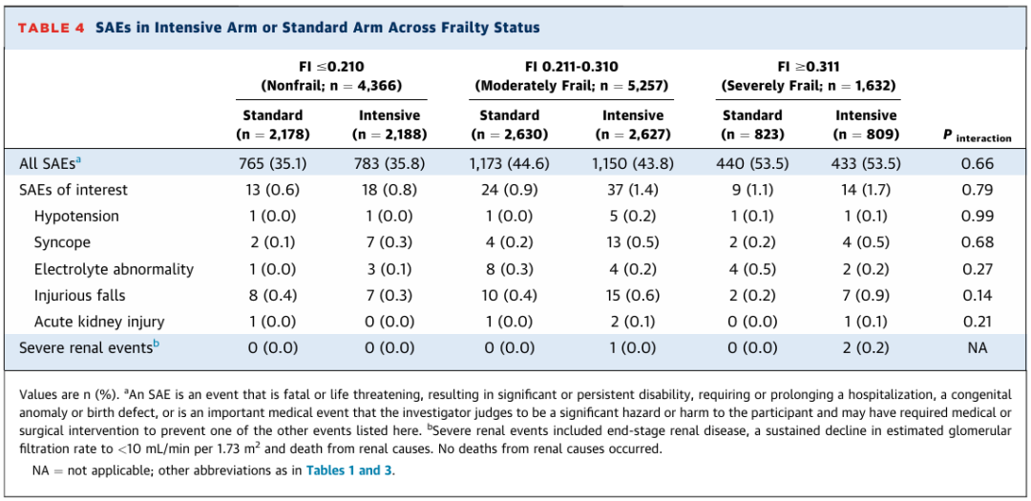Image resolution: width=1031 pixels, height=501 pixels.
Task: Click the Acute kidney injury row label
Action: point(99,322)
